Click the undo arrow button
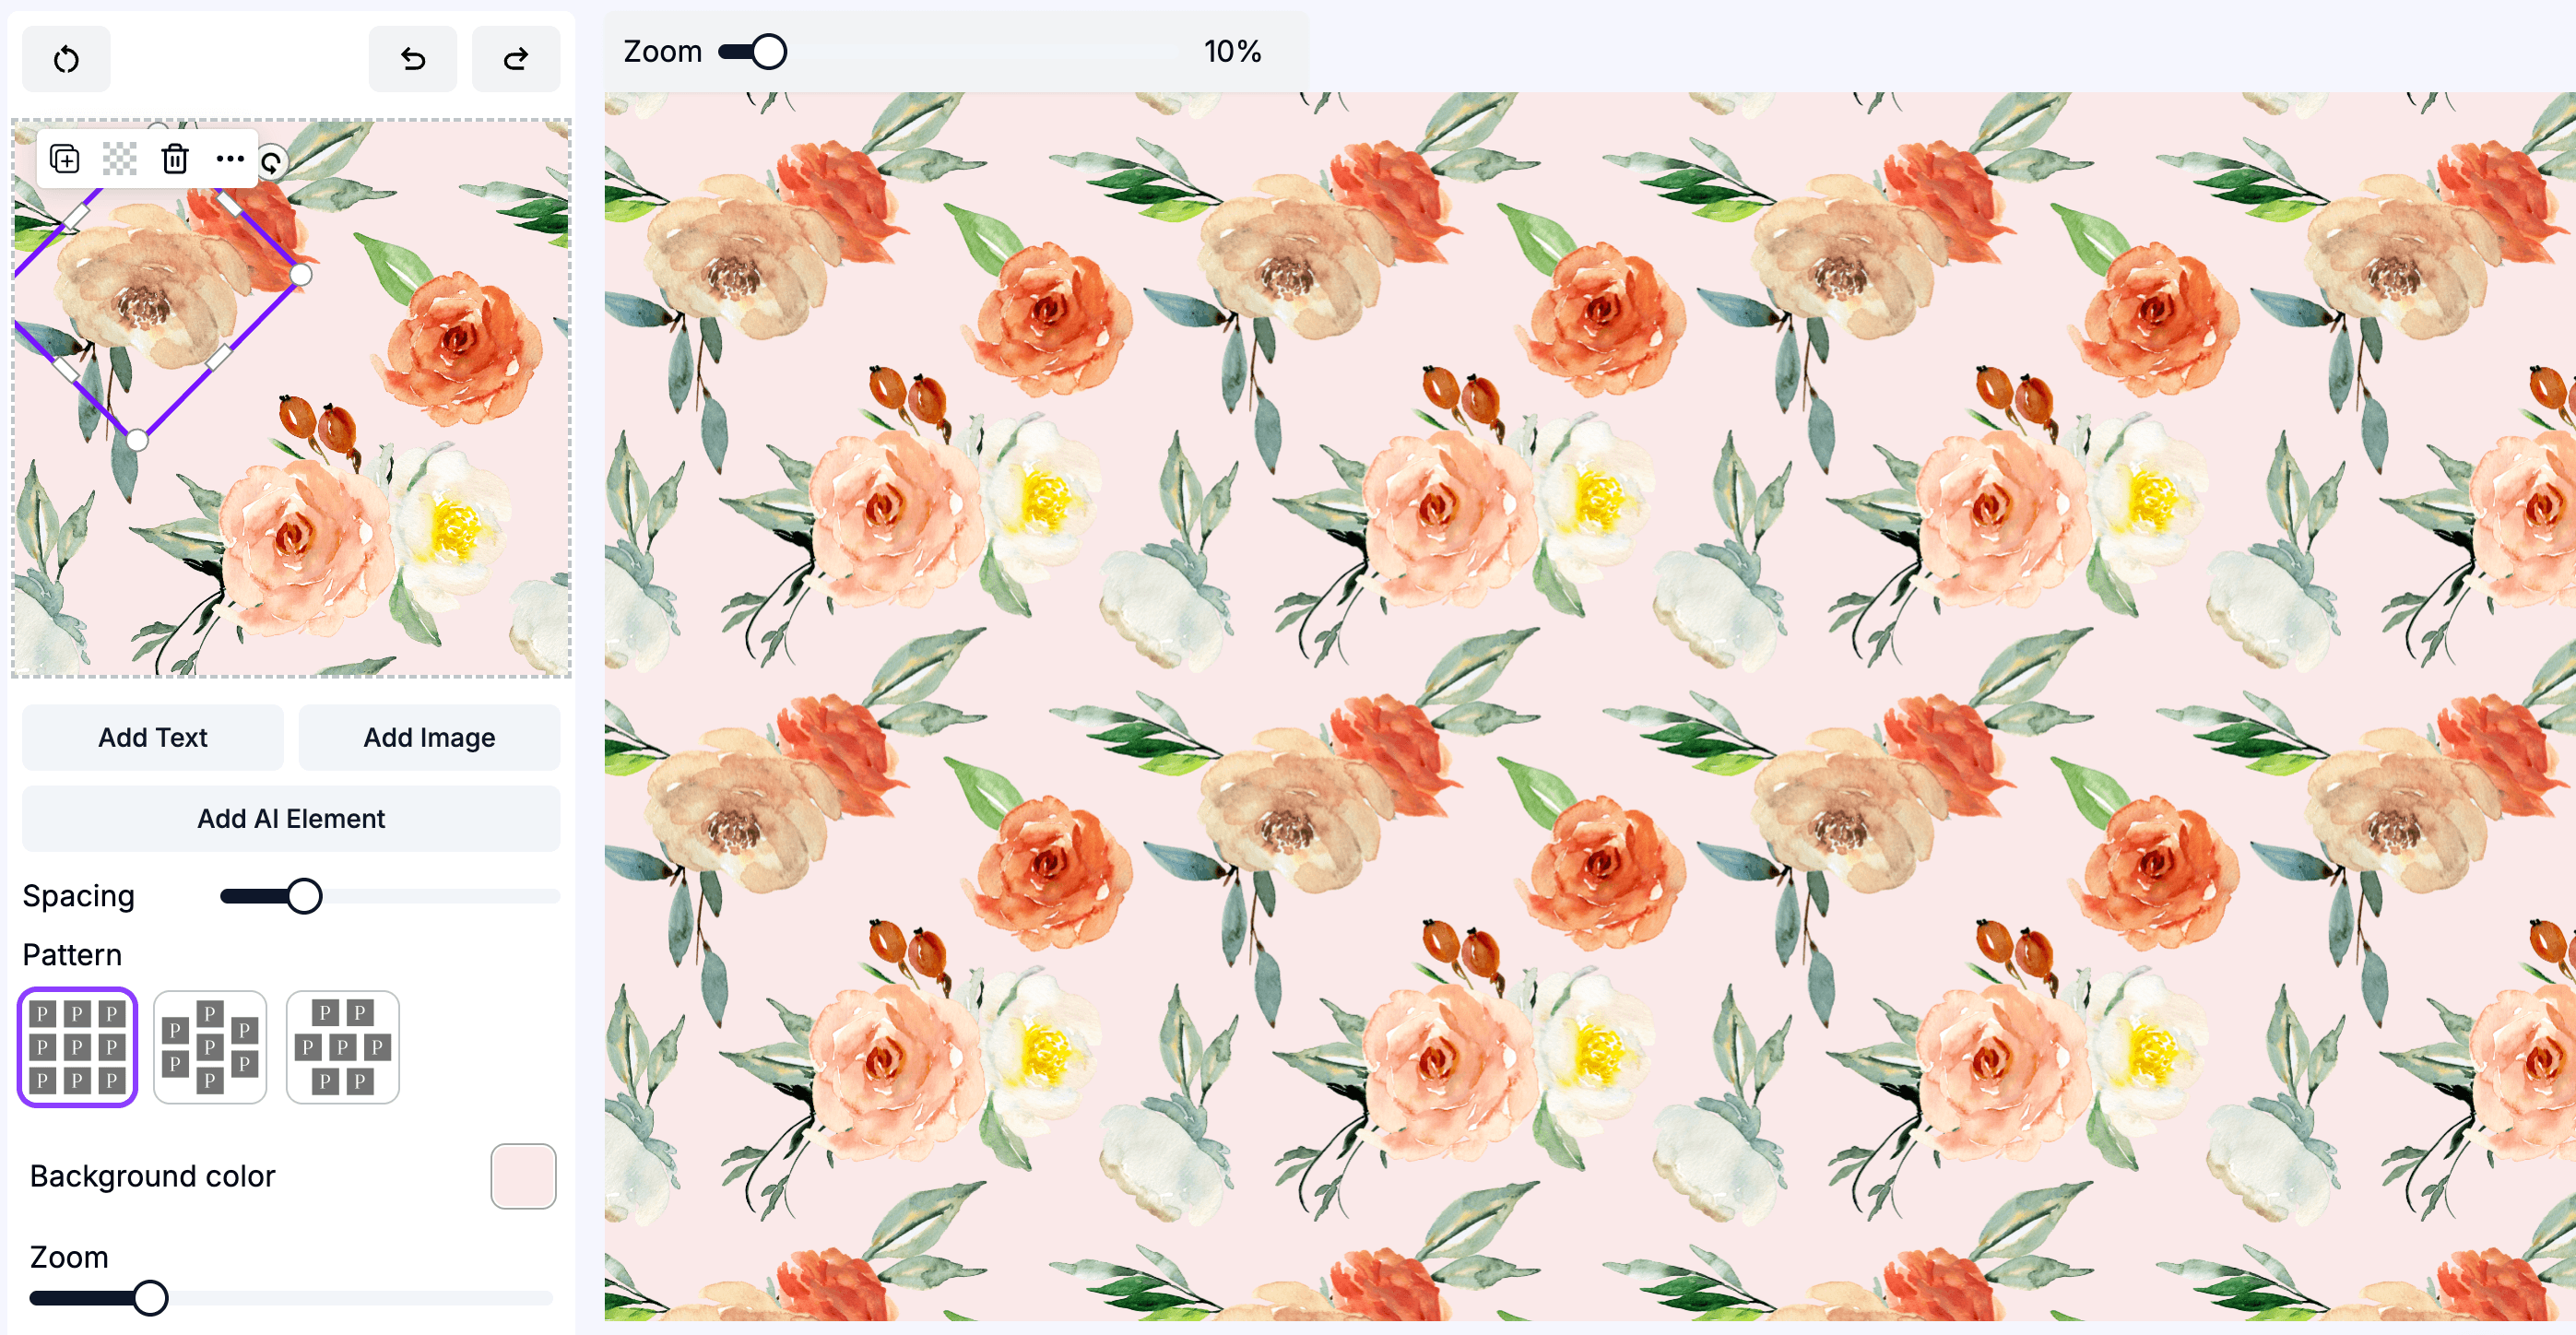Viewport: 2576px width, 1335px height. [x=412, y=59]
